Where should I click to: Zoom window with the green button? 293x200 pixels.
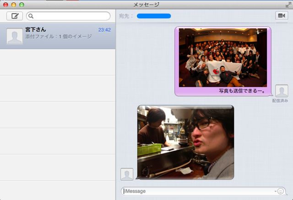pos(22,5)
